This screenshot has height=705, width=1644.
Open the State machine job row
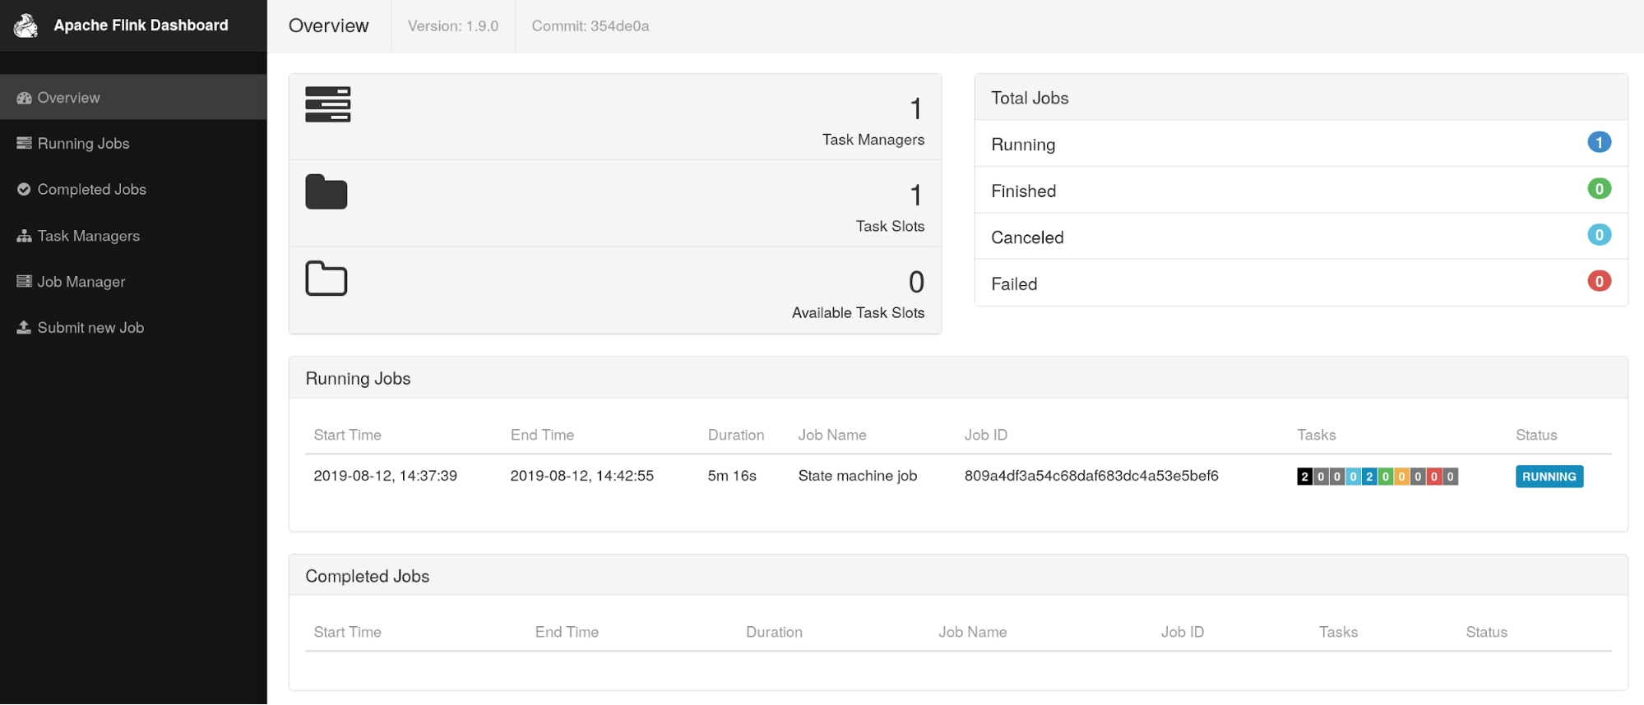(857, 476)
